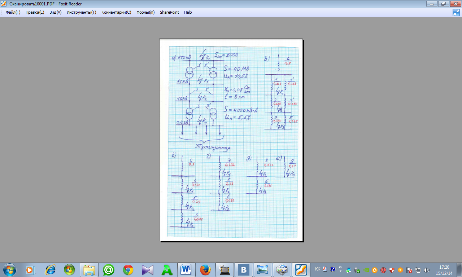
Task: Click the orange up-arrow update tray icon
Action: pos(400,270)
